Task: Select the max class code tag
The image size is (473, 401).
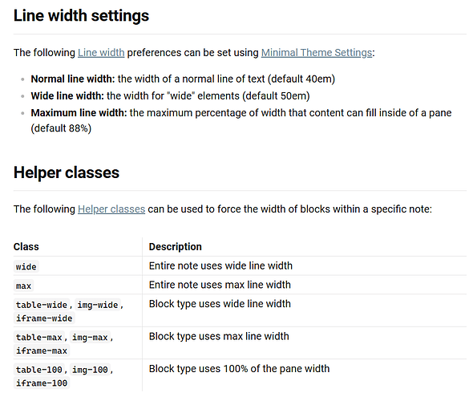Action: click(23, 286)
